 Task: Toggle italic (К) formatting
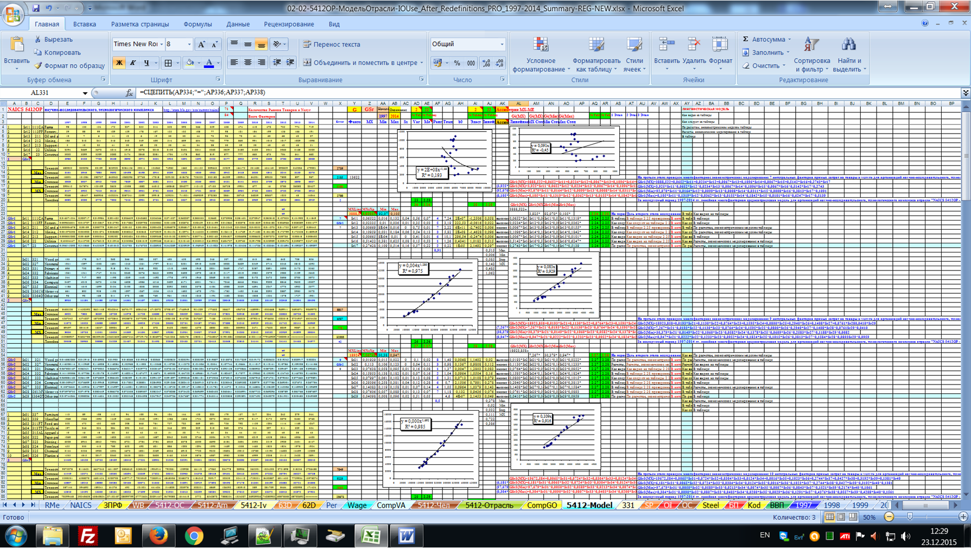click(x=133, y=63)
